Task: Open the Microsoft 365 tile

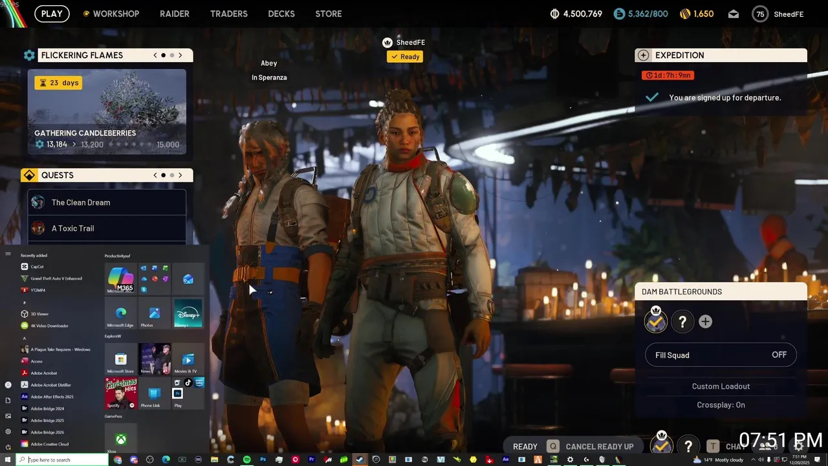Action: pos(120,279)
